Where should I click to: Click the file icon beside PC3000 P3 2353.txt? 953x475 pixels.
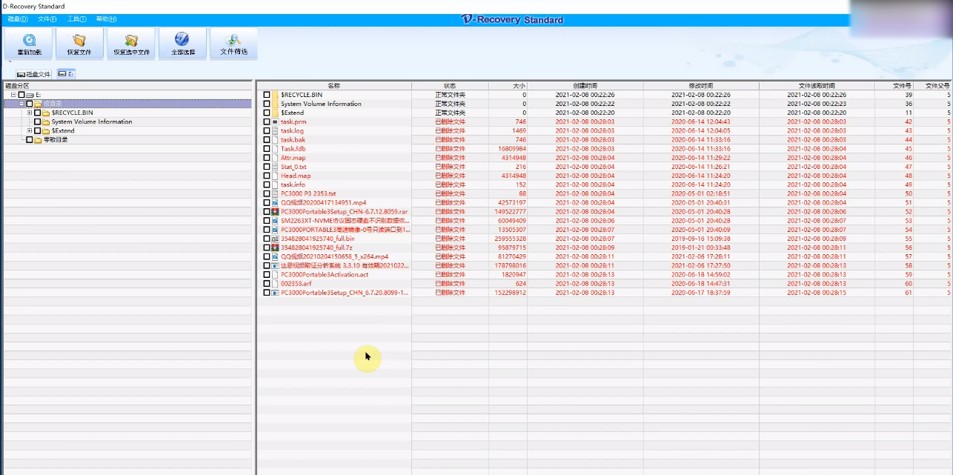point(275,193)
